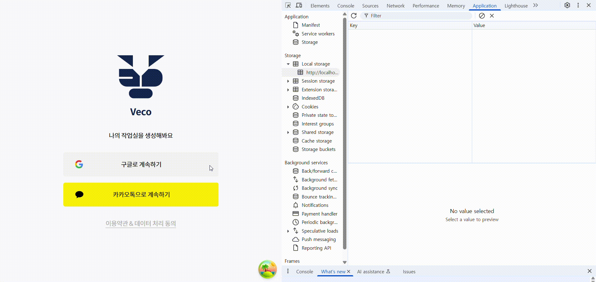Click the Manifest file icon
The width and height of the screenshot is (596, 282).
(x=296, y=25)
